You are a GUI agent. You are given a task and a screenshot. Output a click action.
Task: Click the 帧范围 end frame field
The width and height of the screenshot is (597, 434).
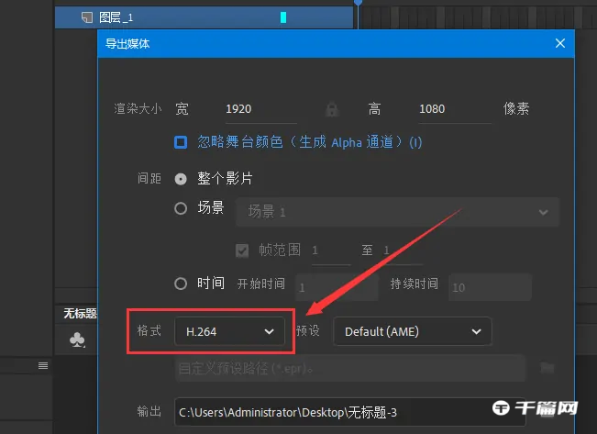coord(403,251)
